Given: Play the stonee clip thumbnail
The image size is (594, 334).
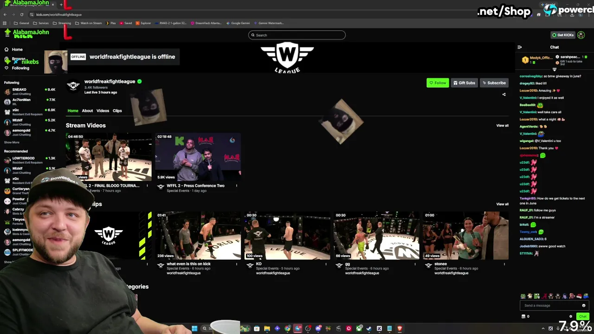Looking at the screenshot, I should click(465, 236).
